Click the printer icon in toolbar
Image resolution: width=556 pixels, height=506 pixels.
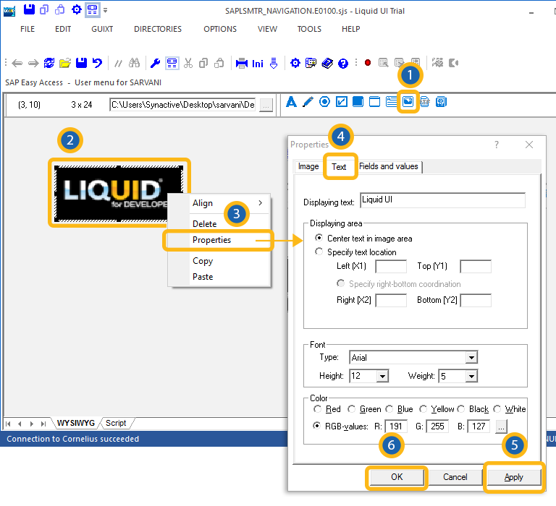point(242,63)
